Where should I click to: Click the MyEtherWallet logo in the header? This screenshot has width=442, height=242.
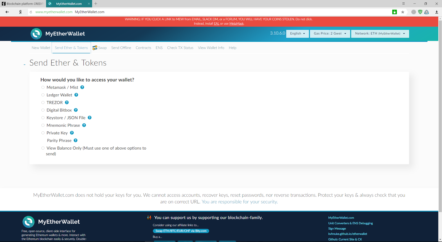[58, 34]
